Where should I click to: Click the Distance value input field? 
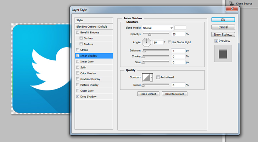coord(179,51)
